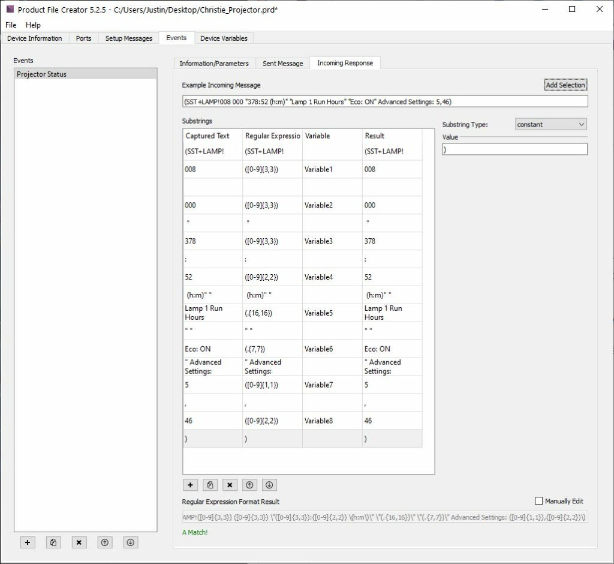Click the Regular Expression column header
614x564 pixels.
point(273,136)
